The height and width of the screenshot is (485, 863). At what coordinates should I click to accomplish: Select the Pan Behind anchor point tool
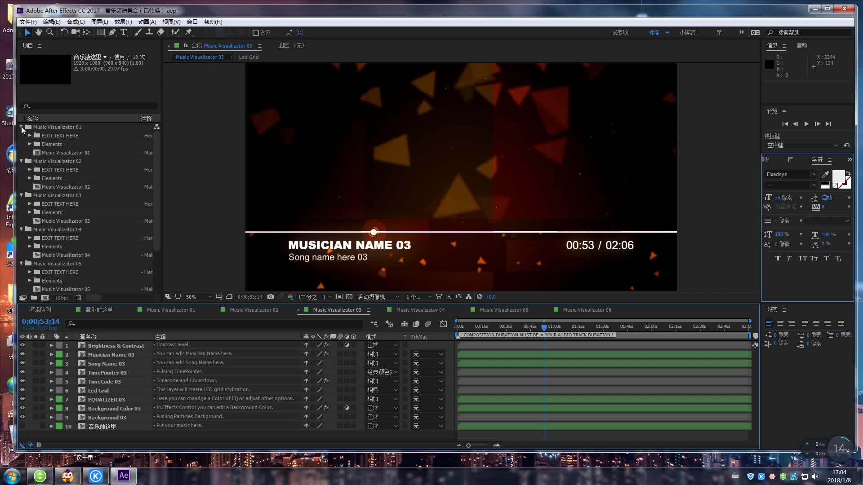[x=87, y=32]
